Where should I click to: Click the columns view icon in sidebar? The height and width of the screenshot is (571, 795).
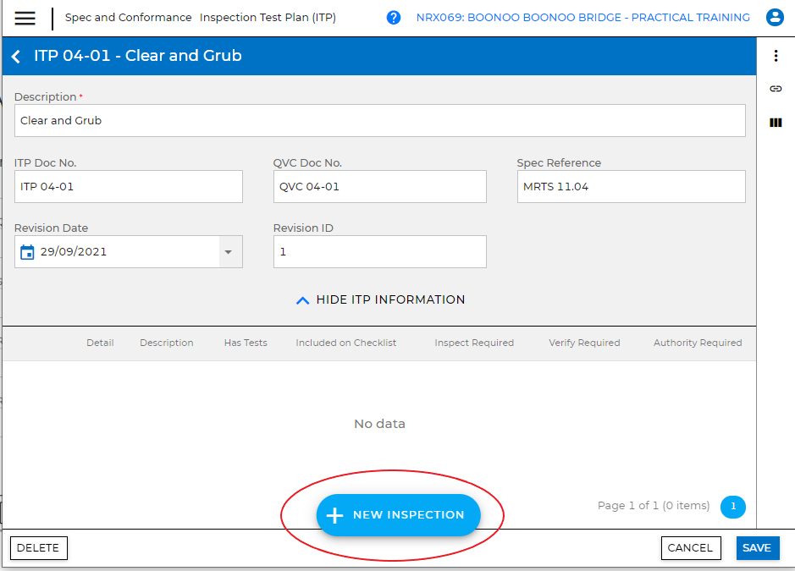click(x=776, y=123)
